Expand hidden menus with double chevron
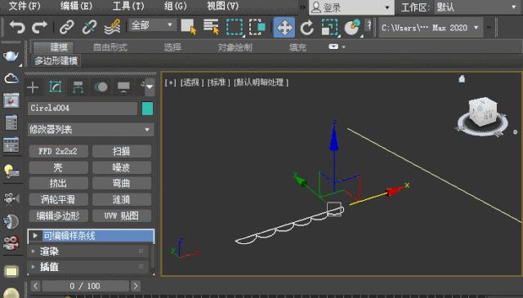523x298 pixels. pos(302,7)
